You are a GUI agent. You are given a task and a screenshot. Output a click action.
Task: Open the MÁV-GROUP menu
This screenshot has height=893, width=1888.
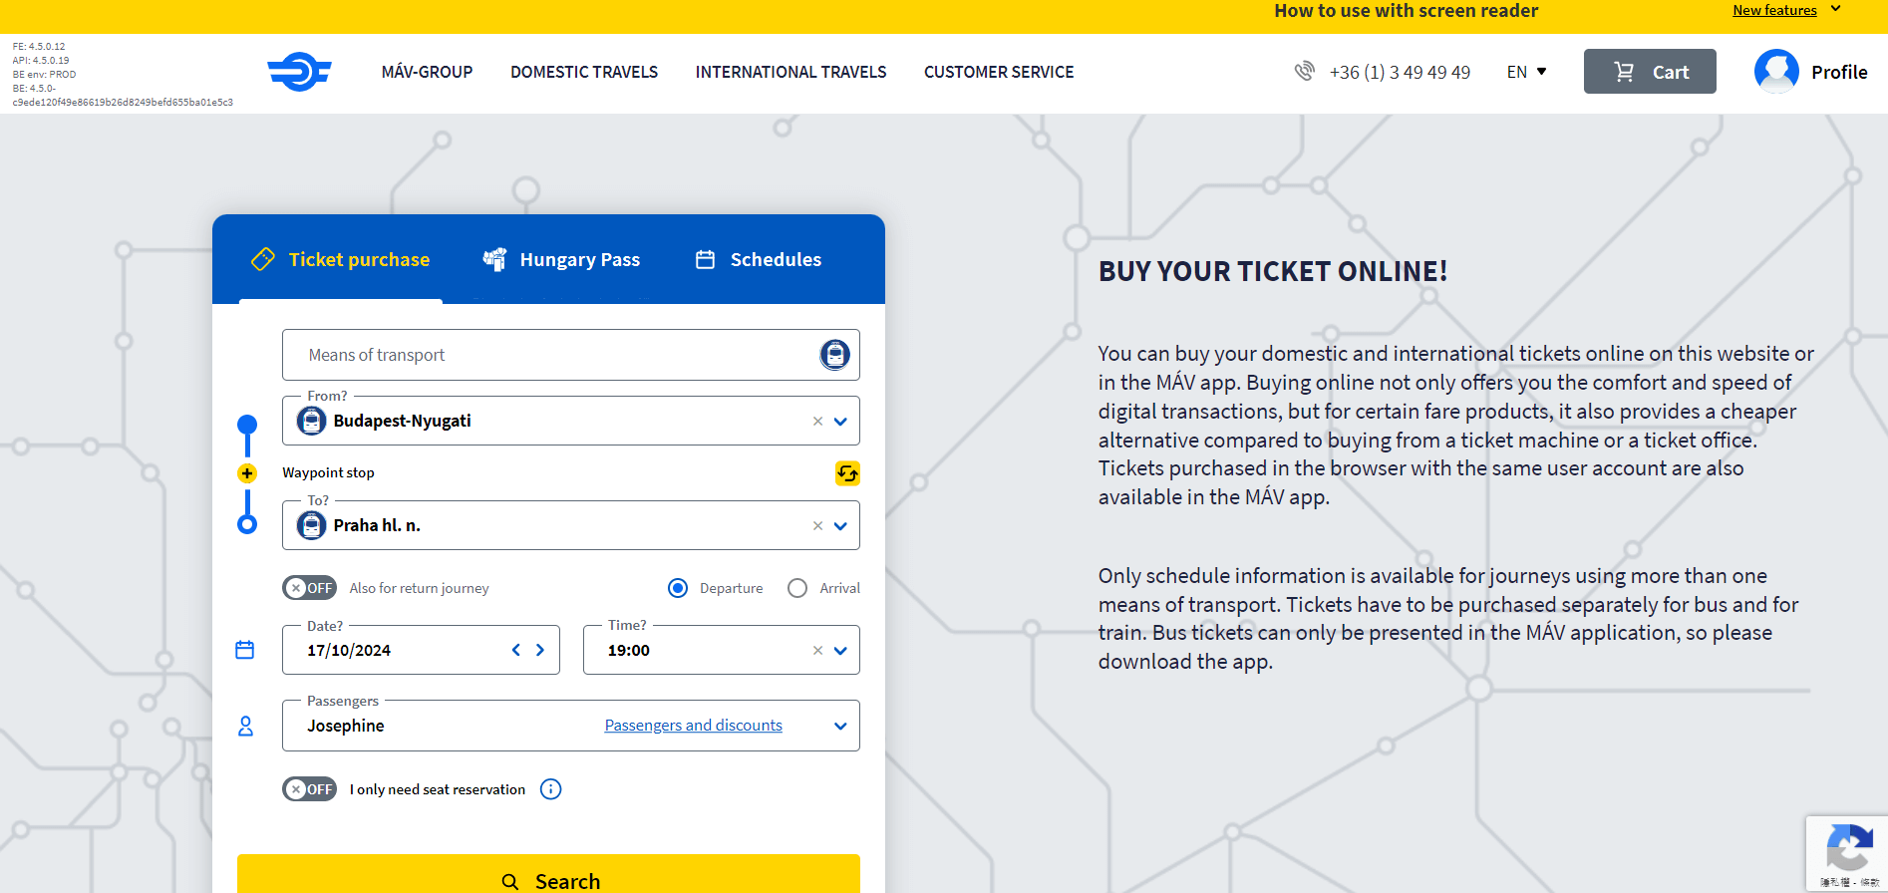pos(427,72)
